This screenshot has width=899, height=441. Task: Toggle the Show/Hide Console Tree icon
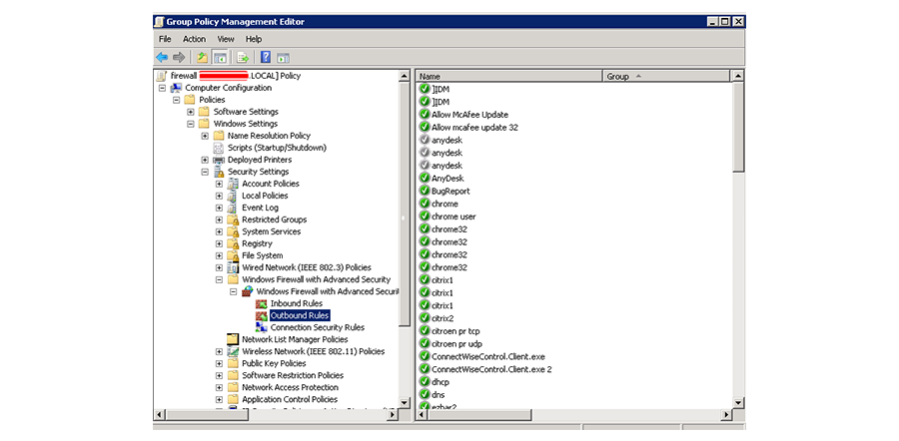220,57
